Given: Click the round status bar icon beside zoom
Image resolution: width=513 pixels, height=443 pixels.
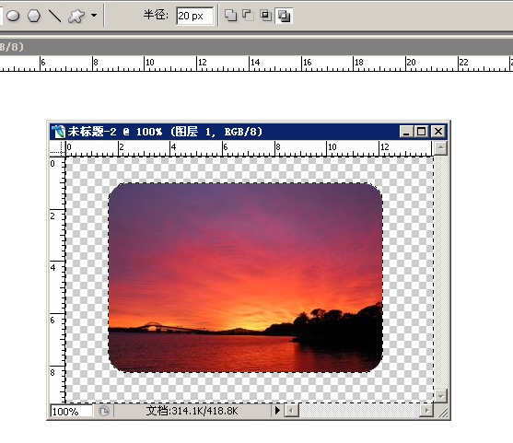Looking at the screenshot, I should (104, 411).
